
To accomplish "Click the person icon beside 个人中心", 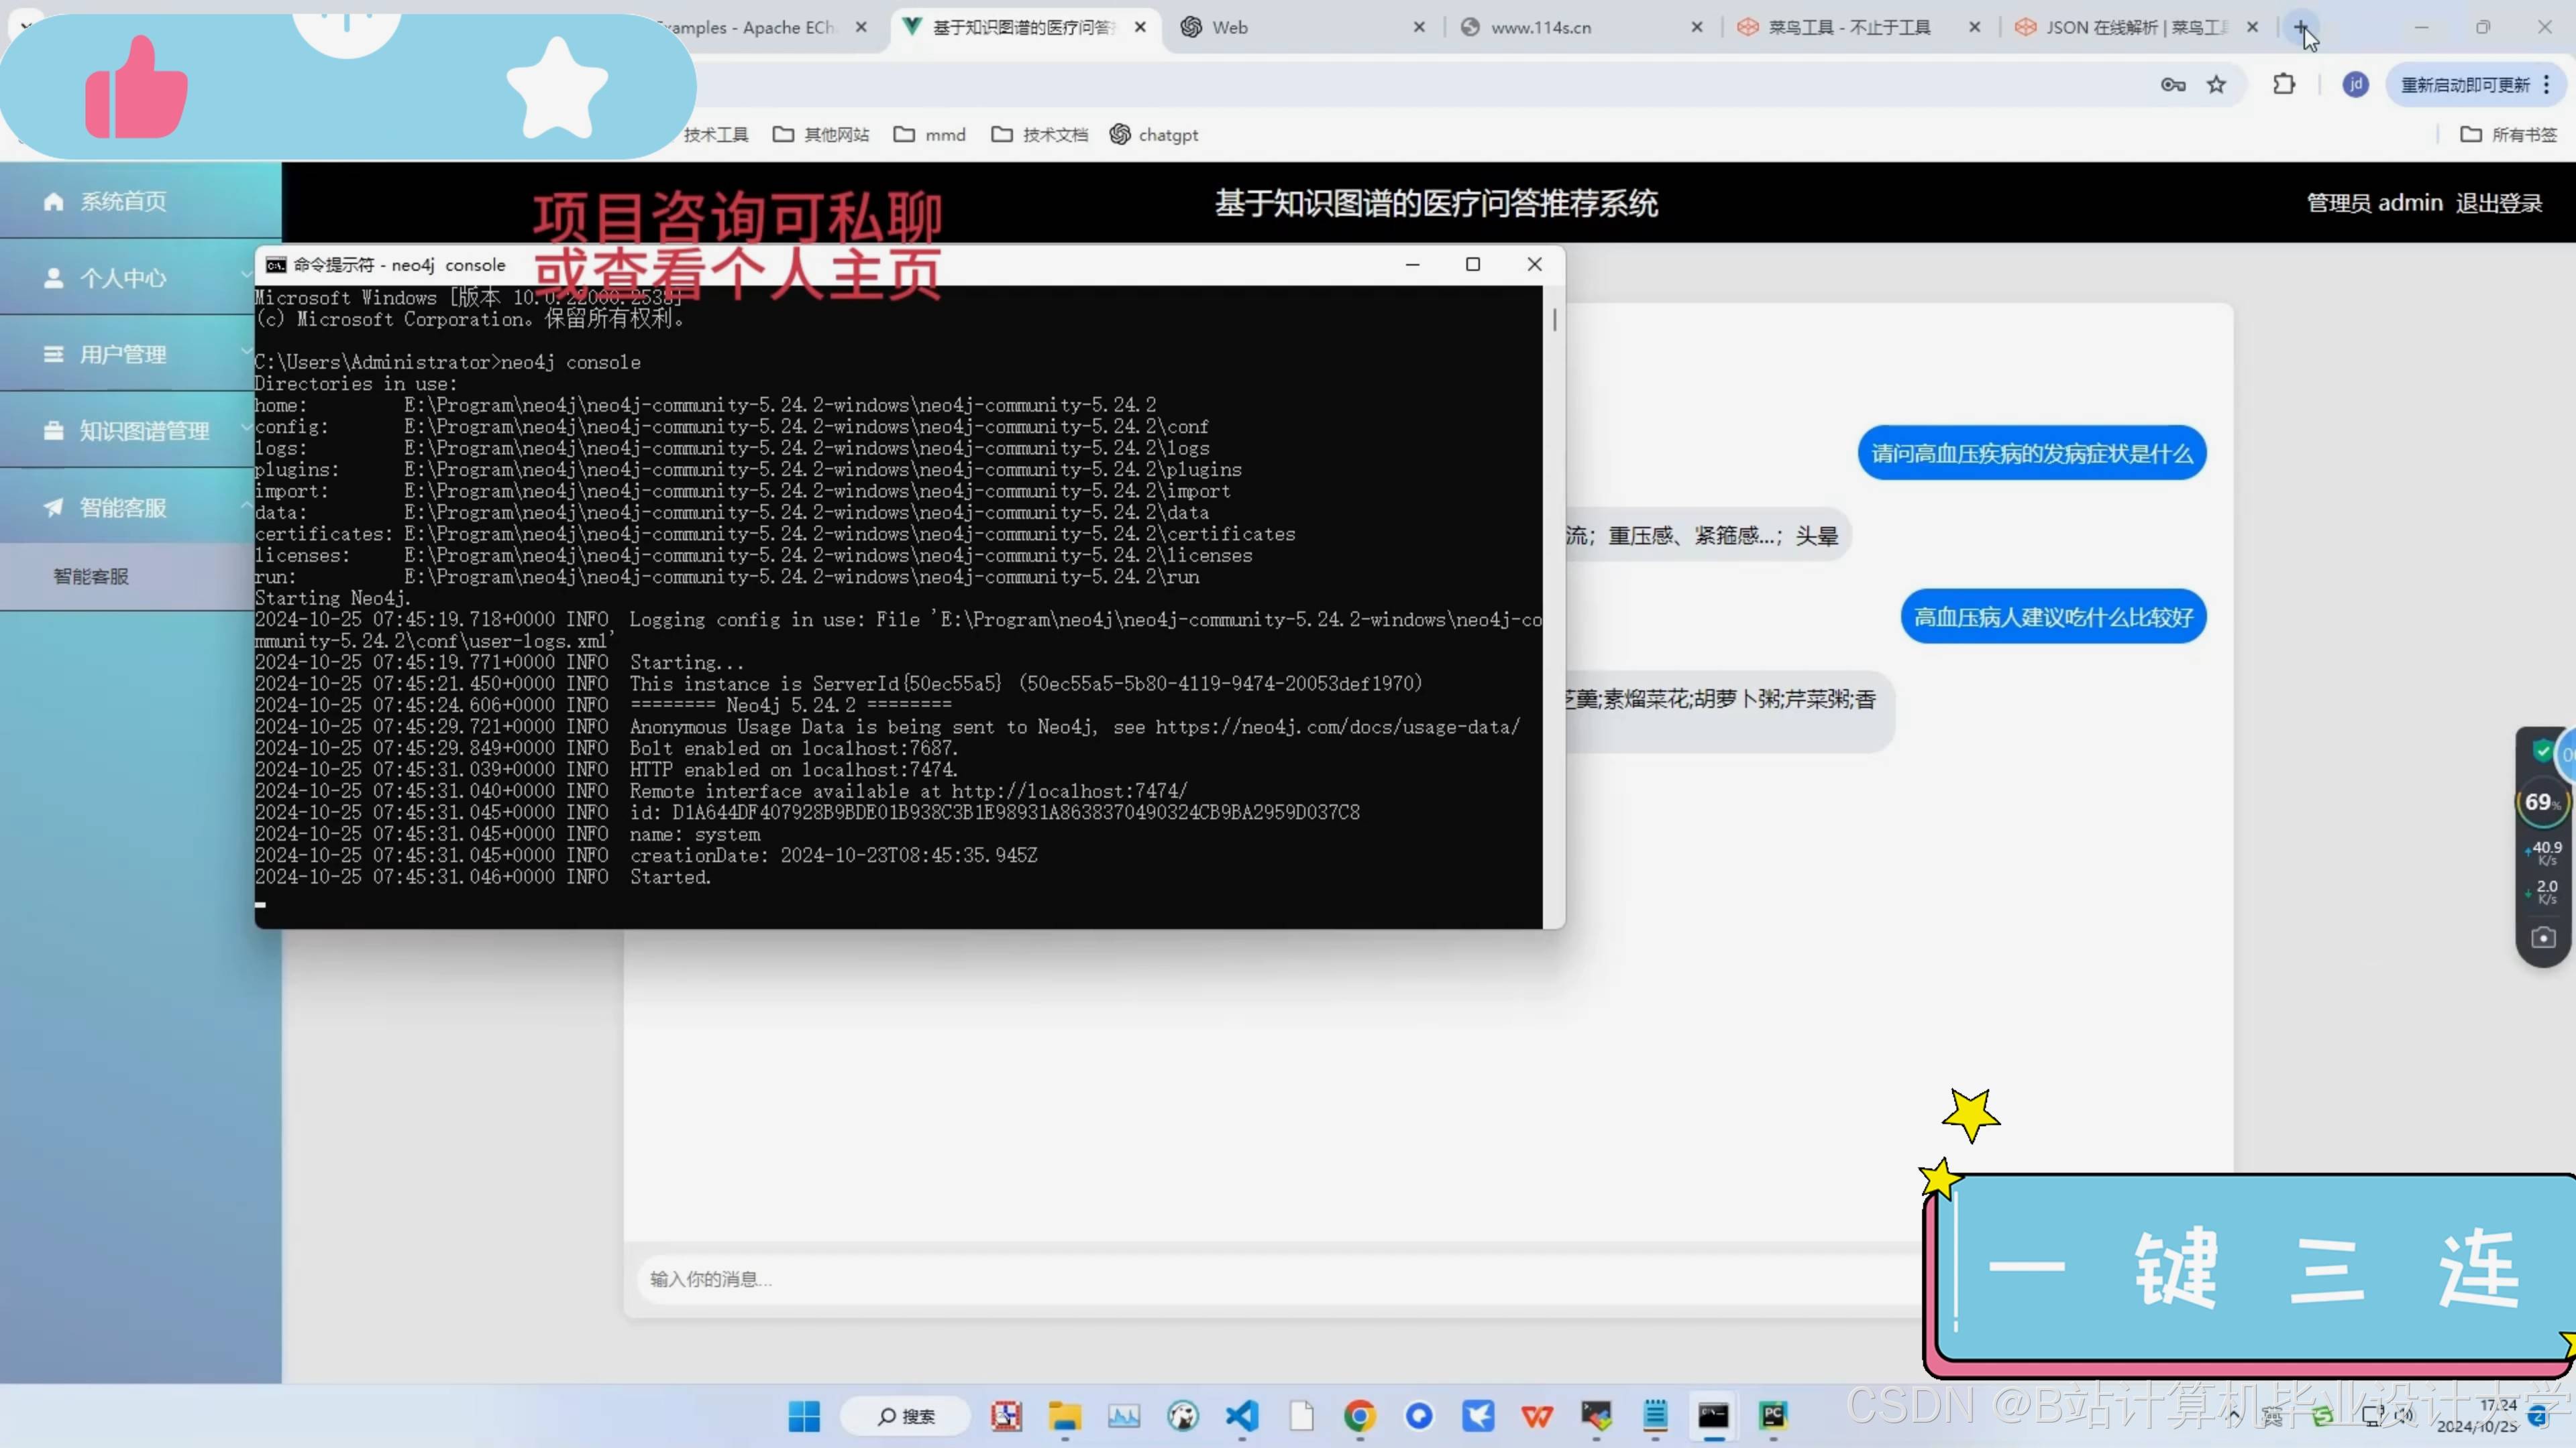I will point(54,278).
